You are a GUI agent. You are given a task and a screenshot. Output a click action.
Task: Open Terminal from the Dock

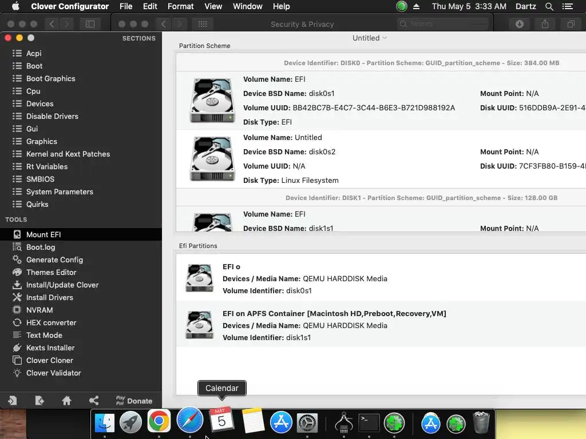click(369, 423)
